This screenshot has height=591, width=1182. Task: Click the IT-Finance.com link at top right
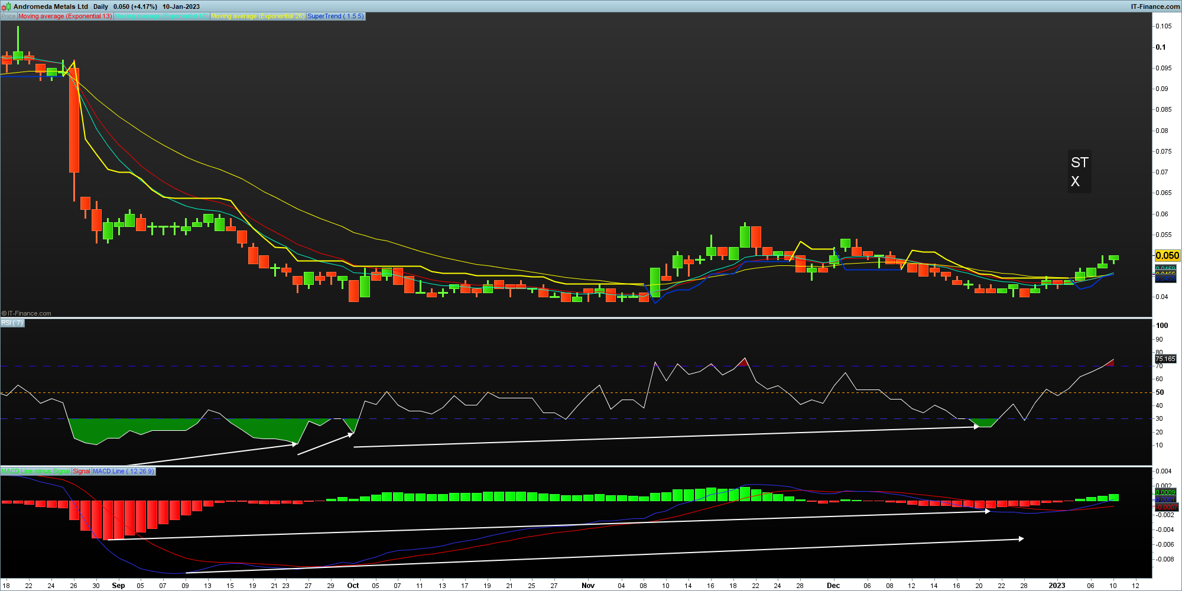(x=1155, y=7)
